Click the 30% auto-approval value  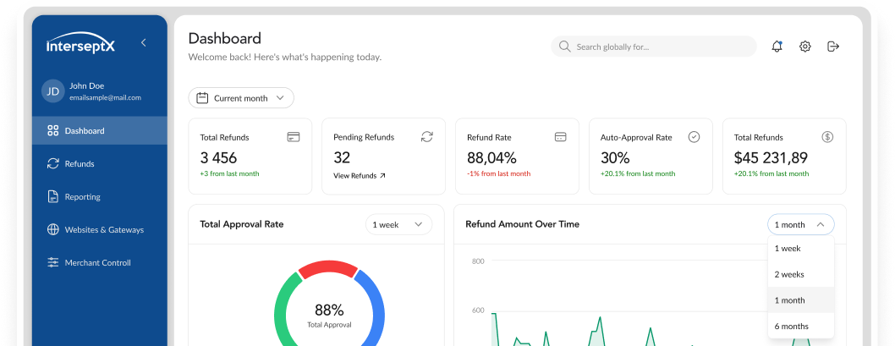[615, 157]
